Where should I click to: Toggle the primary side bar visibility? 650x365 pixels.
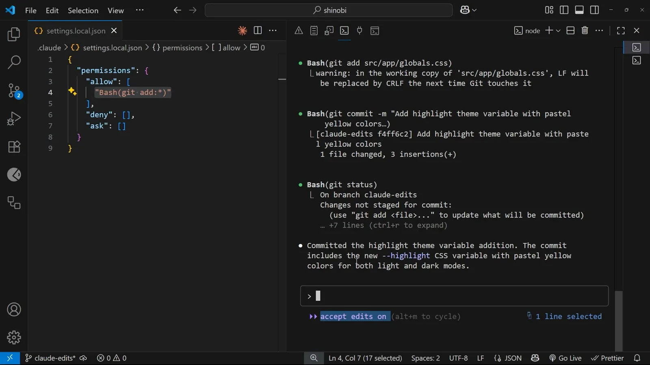point(564,10)
